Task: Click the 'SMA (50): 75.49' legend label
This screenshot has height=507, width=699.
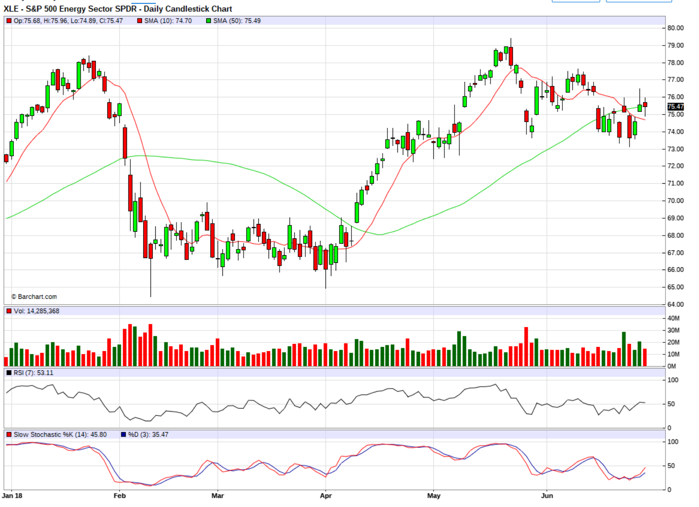Action: tap(237, 21)
